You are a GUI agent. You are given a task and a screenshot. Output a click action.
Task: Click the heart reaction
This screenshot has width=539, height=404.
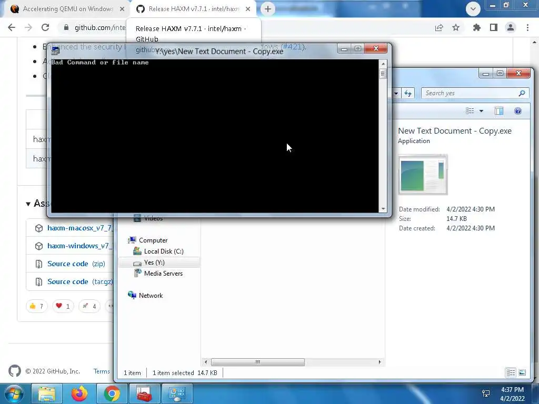[x=63, y=306]
